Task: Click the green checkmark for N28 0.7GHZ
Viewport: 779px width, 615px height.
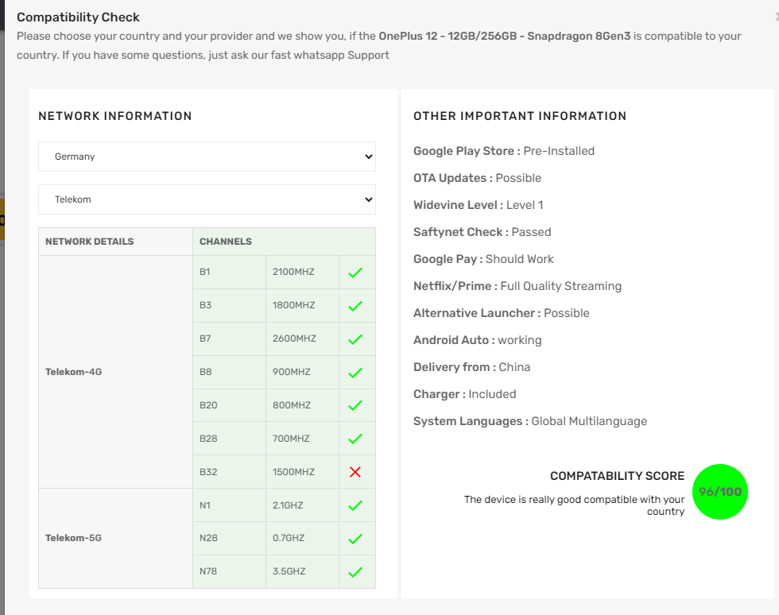Action: click(355, 539)
